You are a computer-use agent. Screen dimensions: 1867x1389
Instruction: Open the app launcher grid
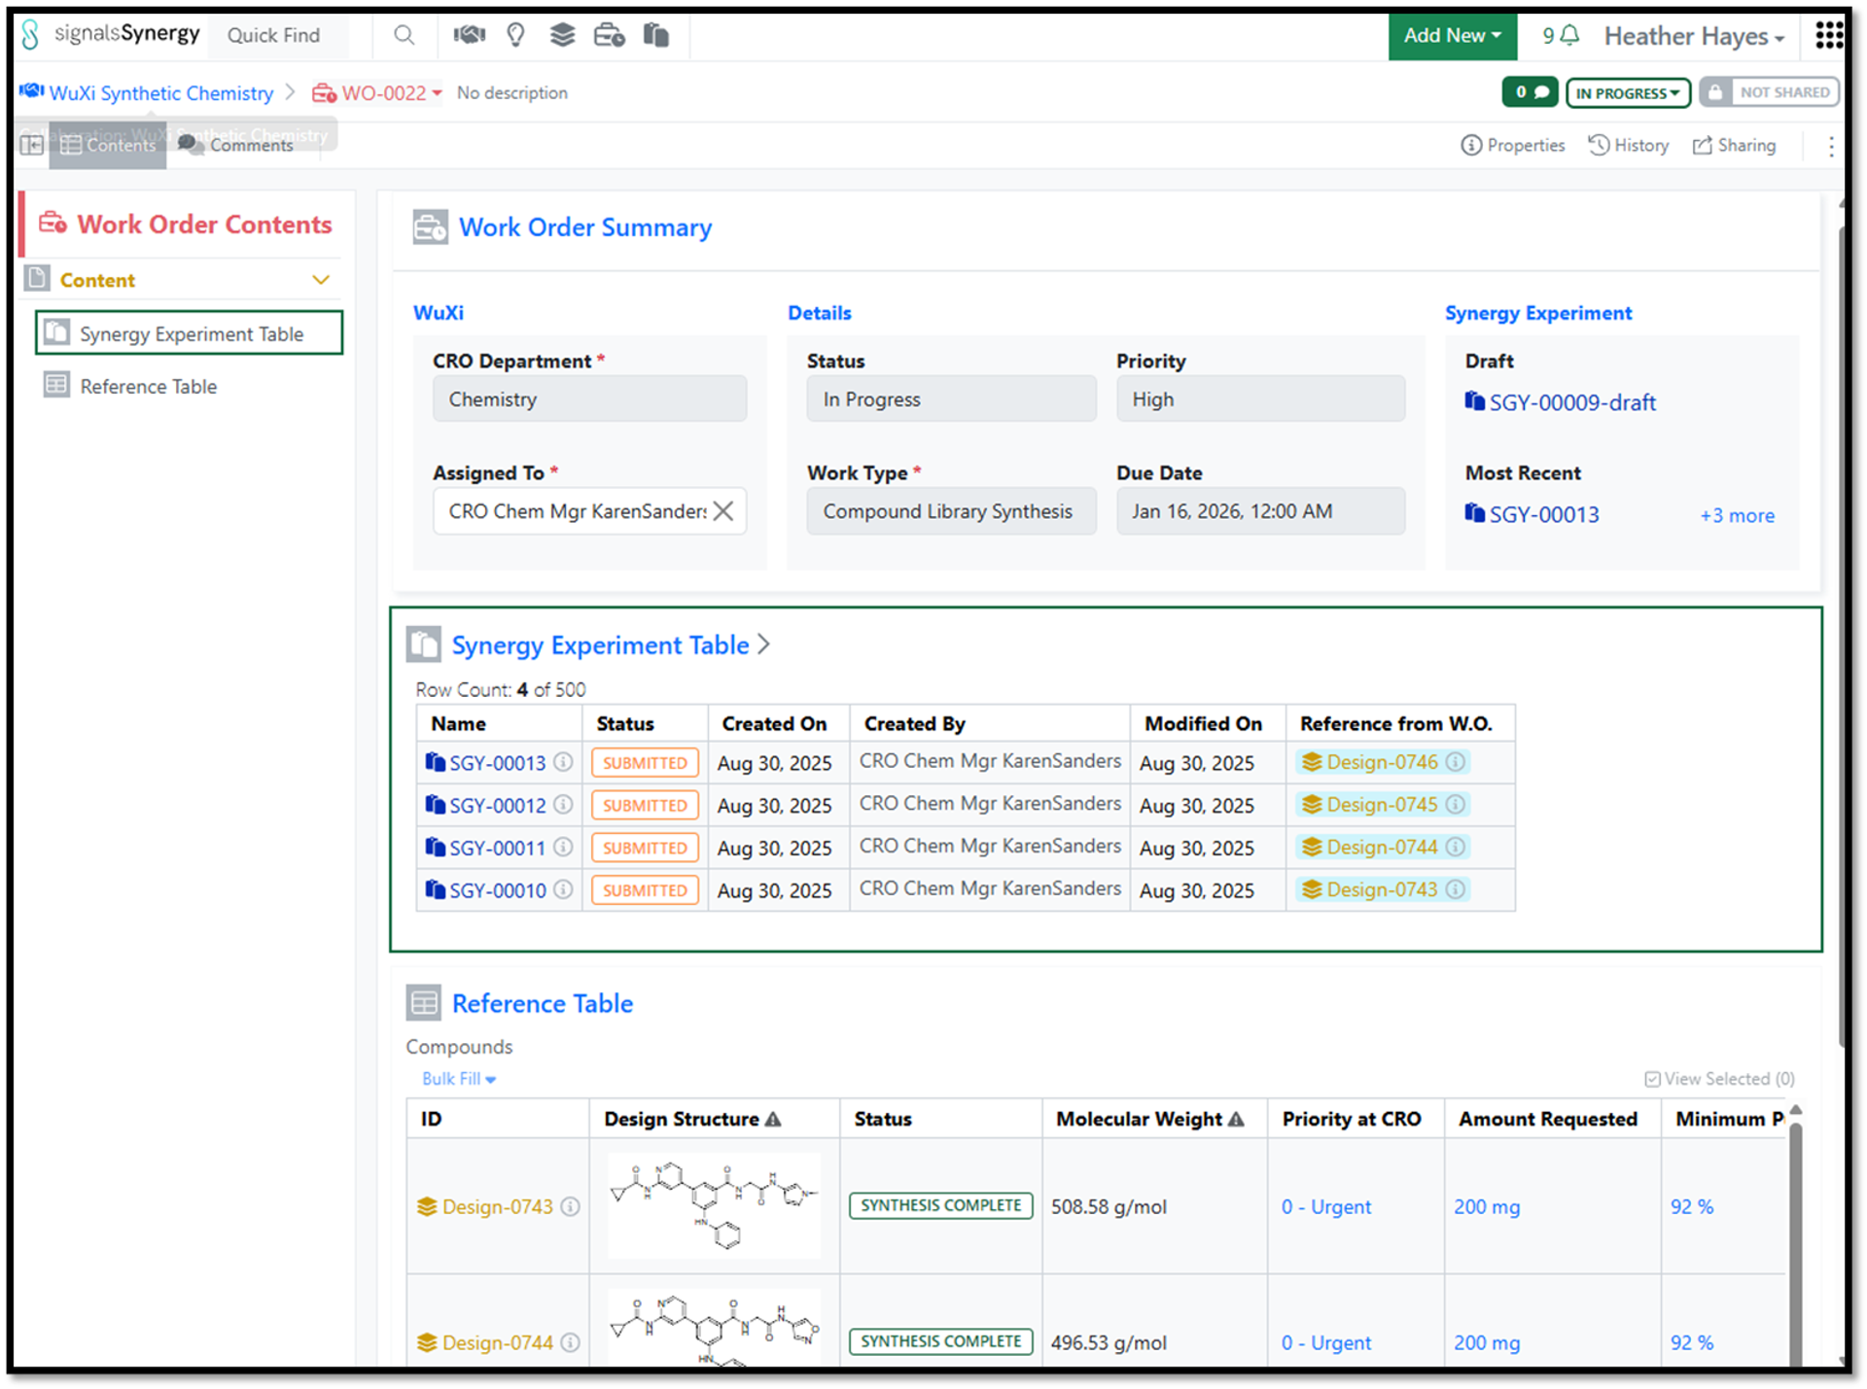[x=1829, y=35]
